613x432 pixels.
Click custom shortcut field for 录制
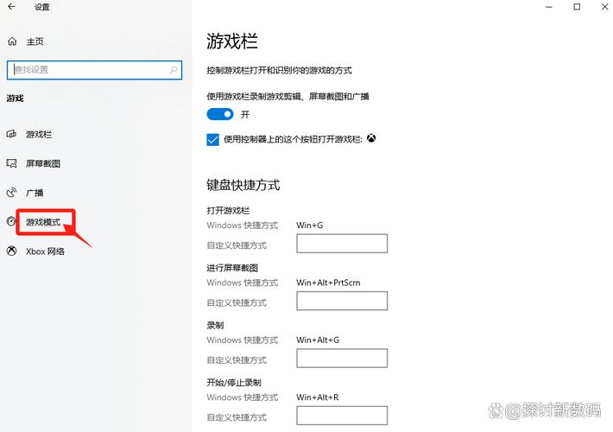point(342,358)
